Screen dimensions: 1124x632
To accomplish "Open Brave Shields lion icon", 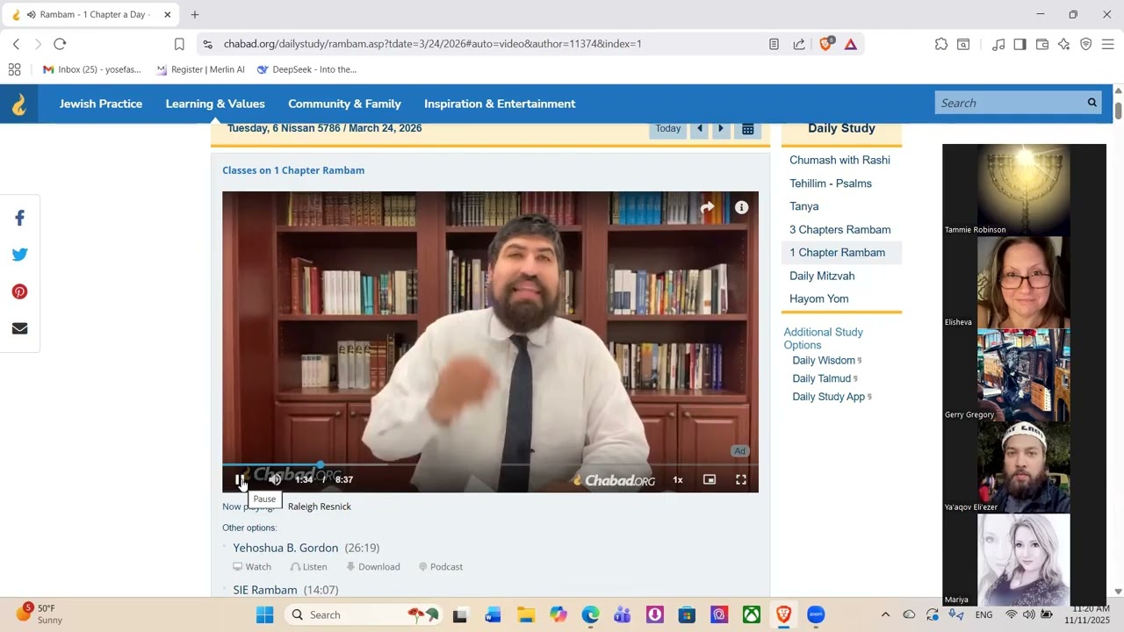I will [825, 43].
